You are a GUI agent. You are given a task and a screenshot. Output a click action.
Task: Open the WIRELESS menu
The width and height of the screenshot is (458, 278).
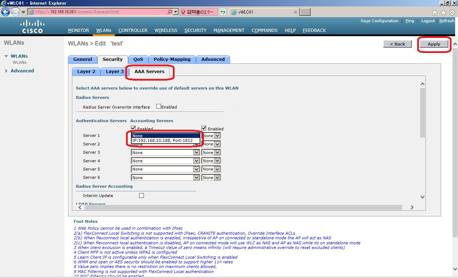tap(166, 30)
